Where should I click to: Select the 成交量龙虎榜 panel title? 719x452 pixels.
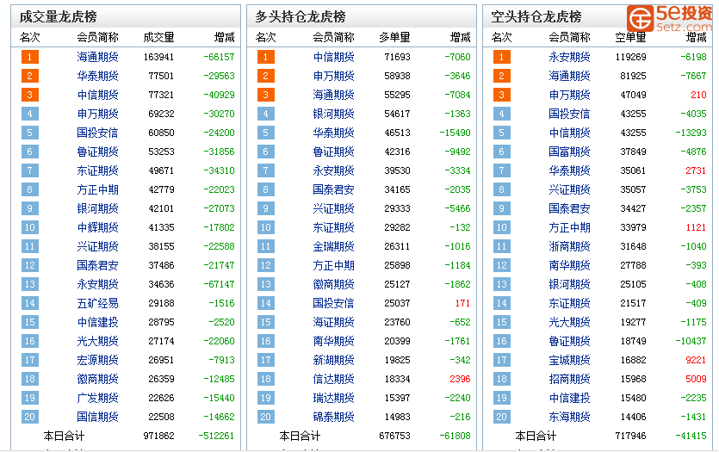click(58, 17)
